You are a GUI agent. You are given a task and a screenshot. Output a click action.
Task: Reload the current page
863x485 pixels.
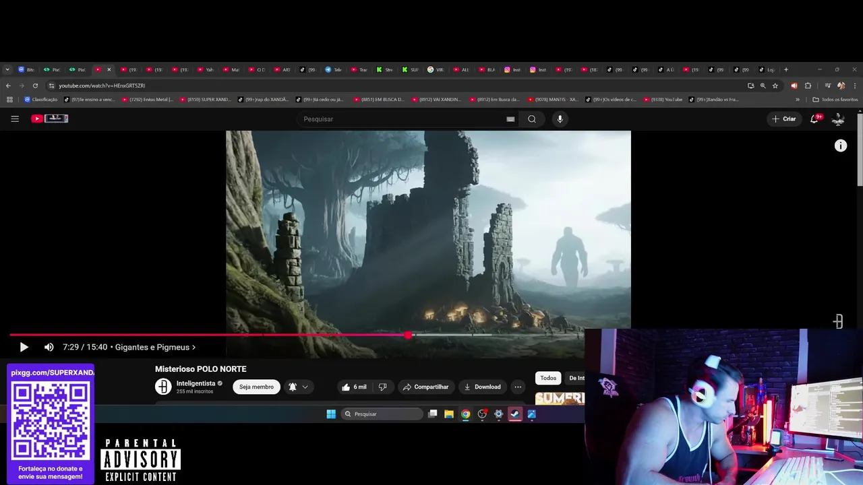click(x=35, y=86)
